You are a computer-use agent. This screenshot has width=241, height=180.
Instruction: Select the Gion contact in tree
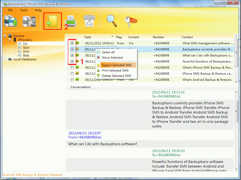coord(27,48)
